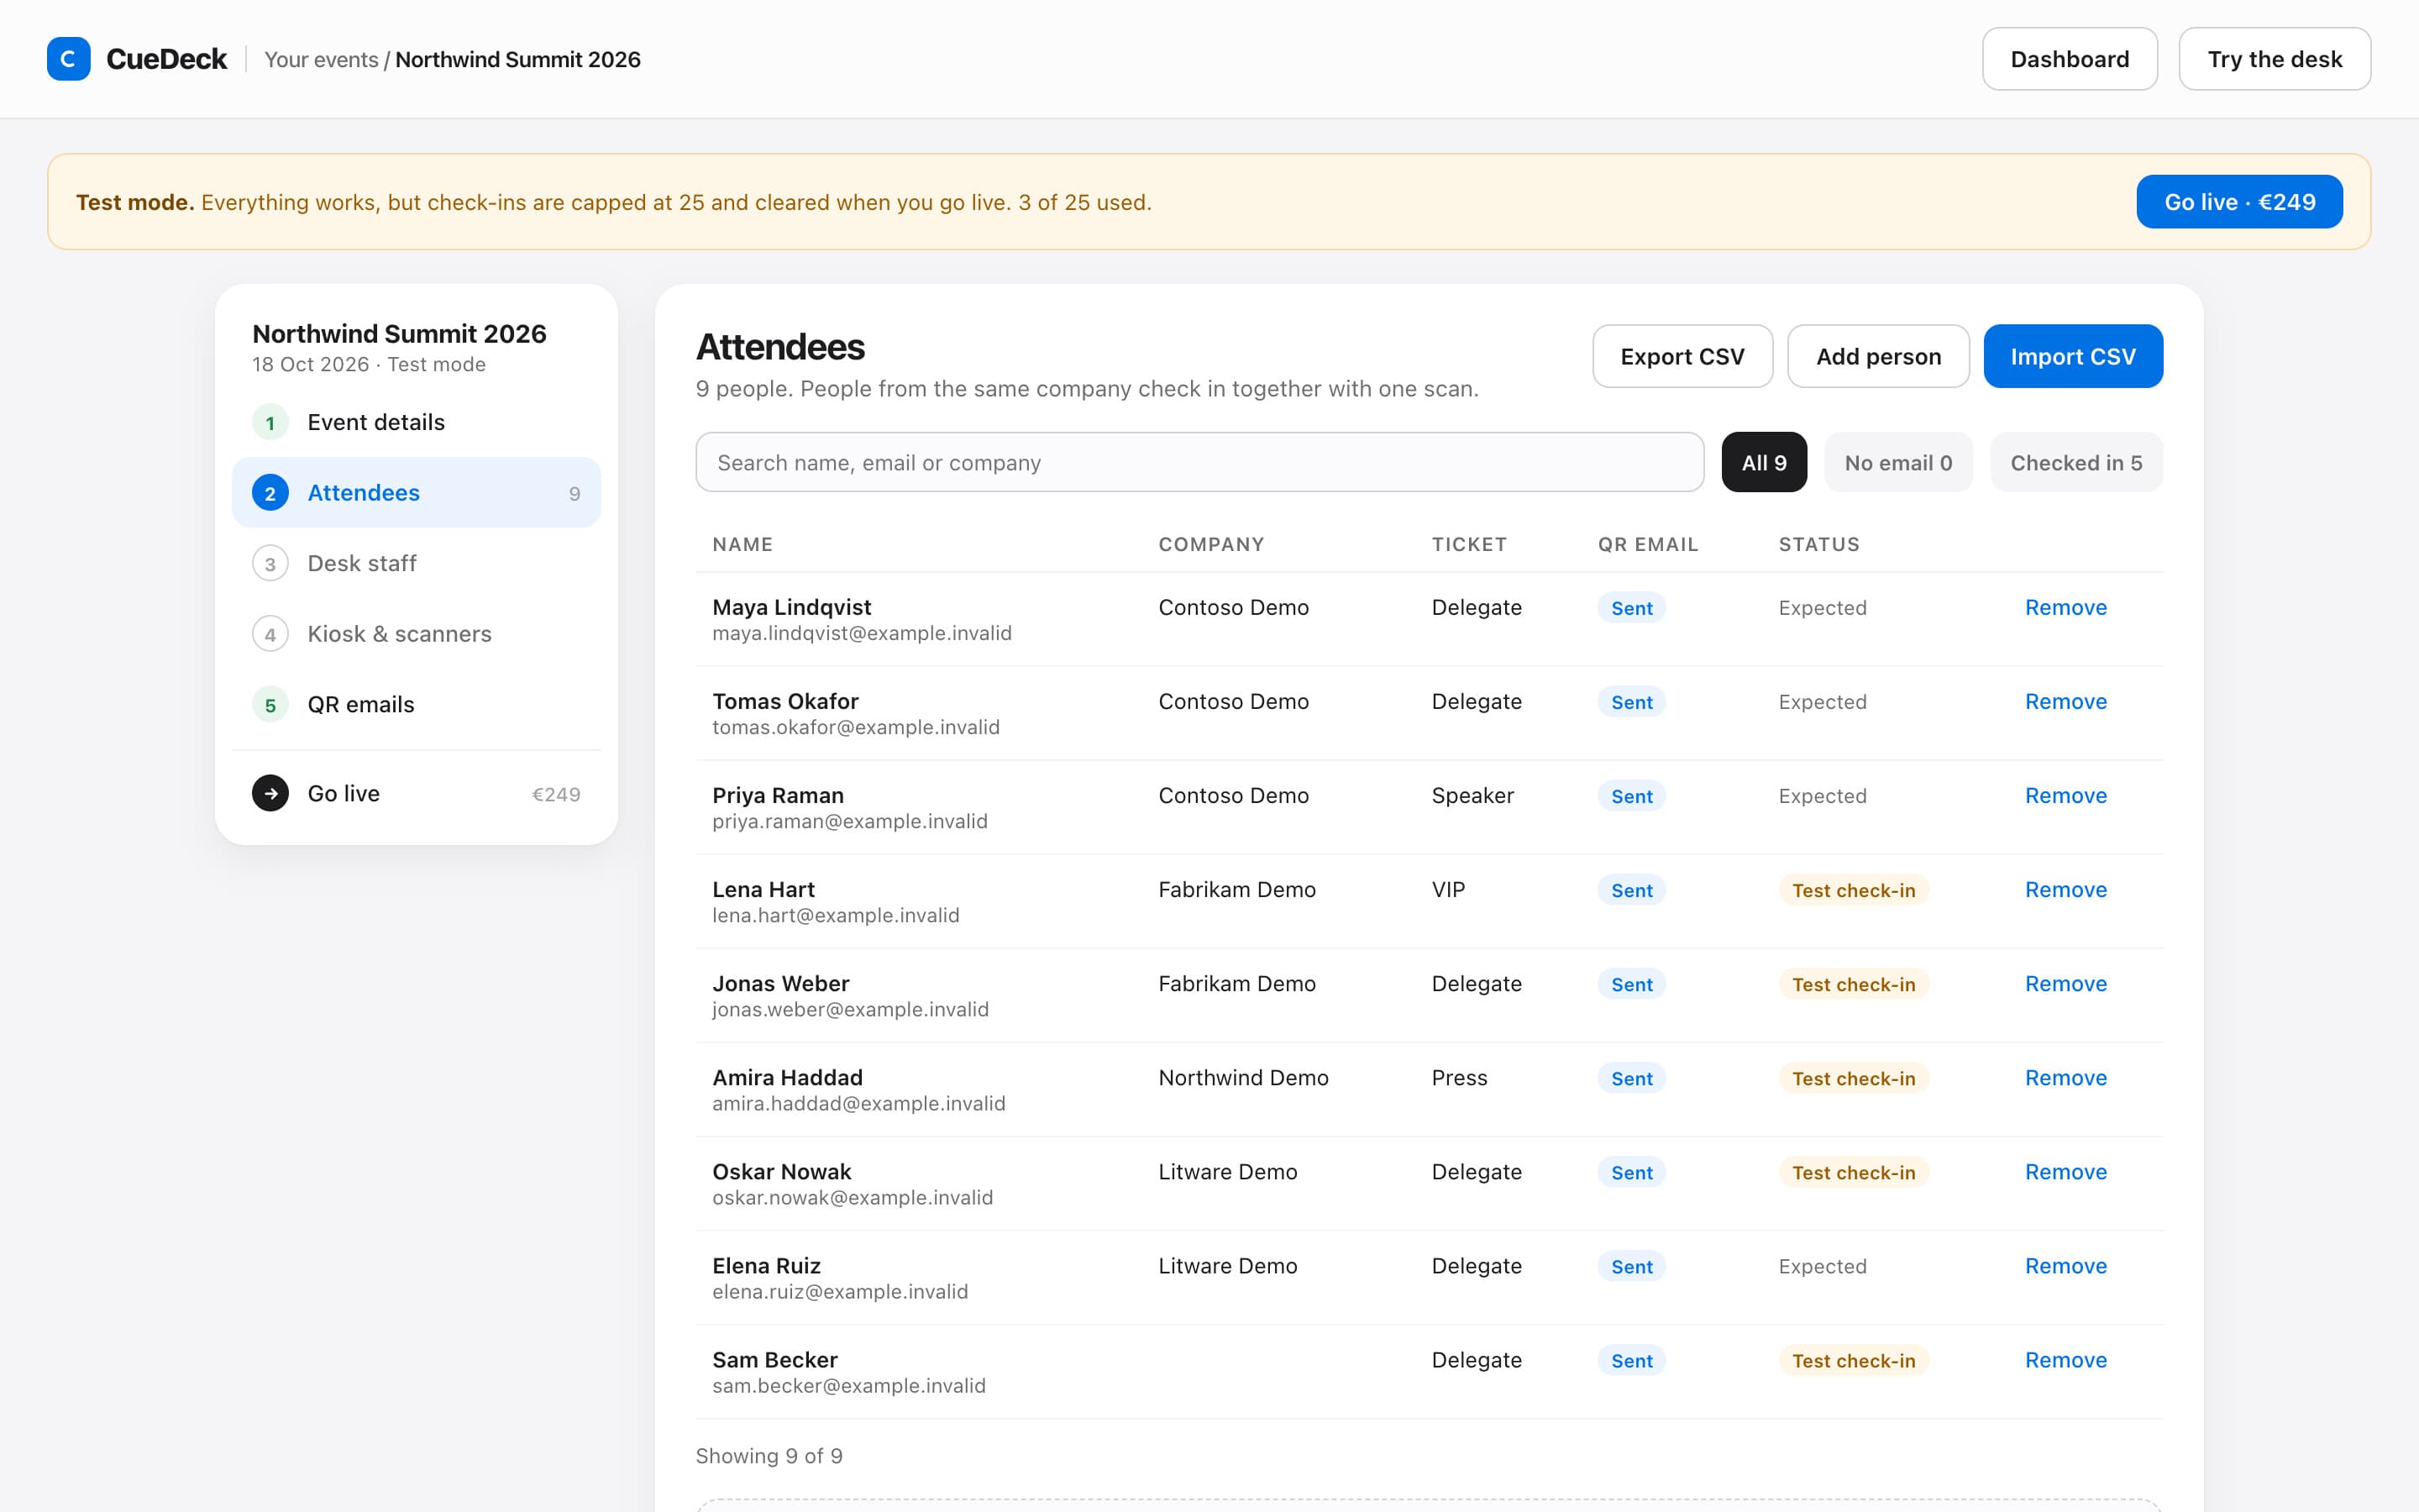
Task: Click step 3 number badge for Desk staff
Action: [x=270, y=563]
